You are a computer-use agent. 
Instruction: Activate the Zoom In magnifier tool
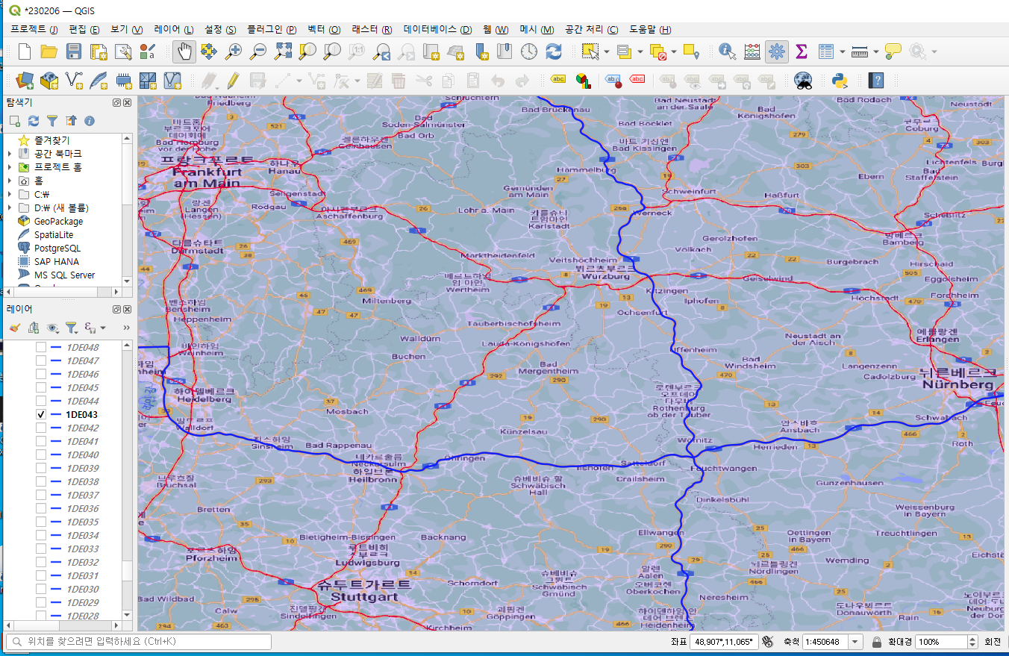(x=234, y=52)
